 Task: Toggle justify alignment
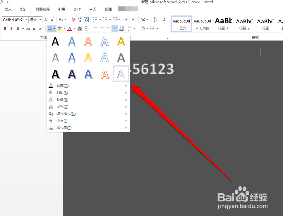[x=115, y=29]
